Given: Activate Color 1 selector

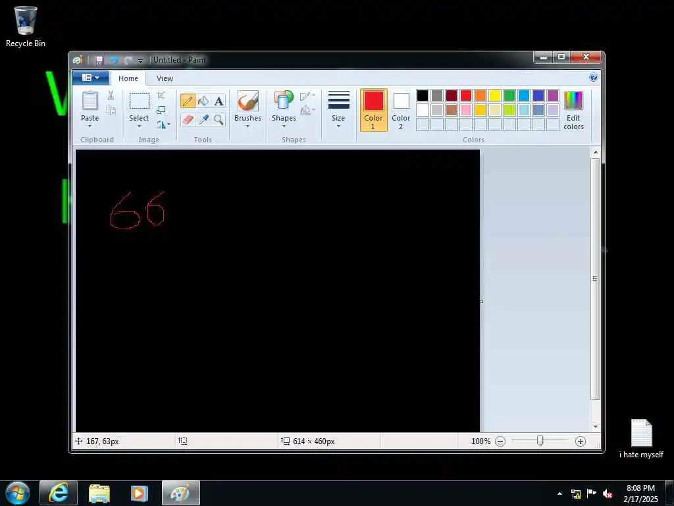Looking at the screenshot, I should [x=373, y=110].
